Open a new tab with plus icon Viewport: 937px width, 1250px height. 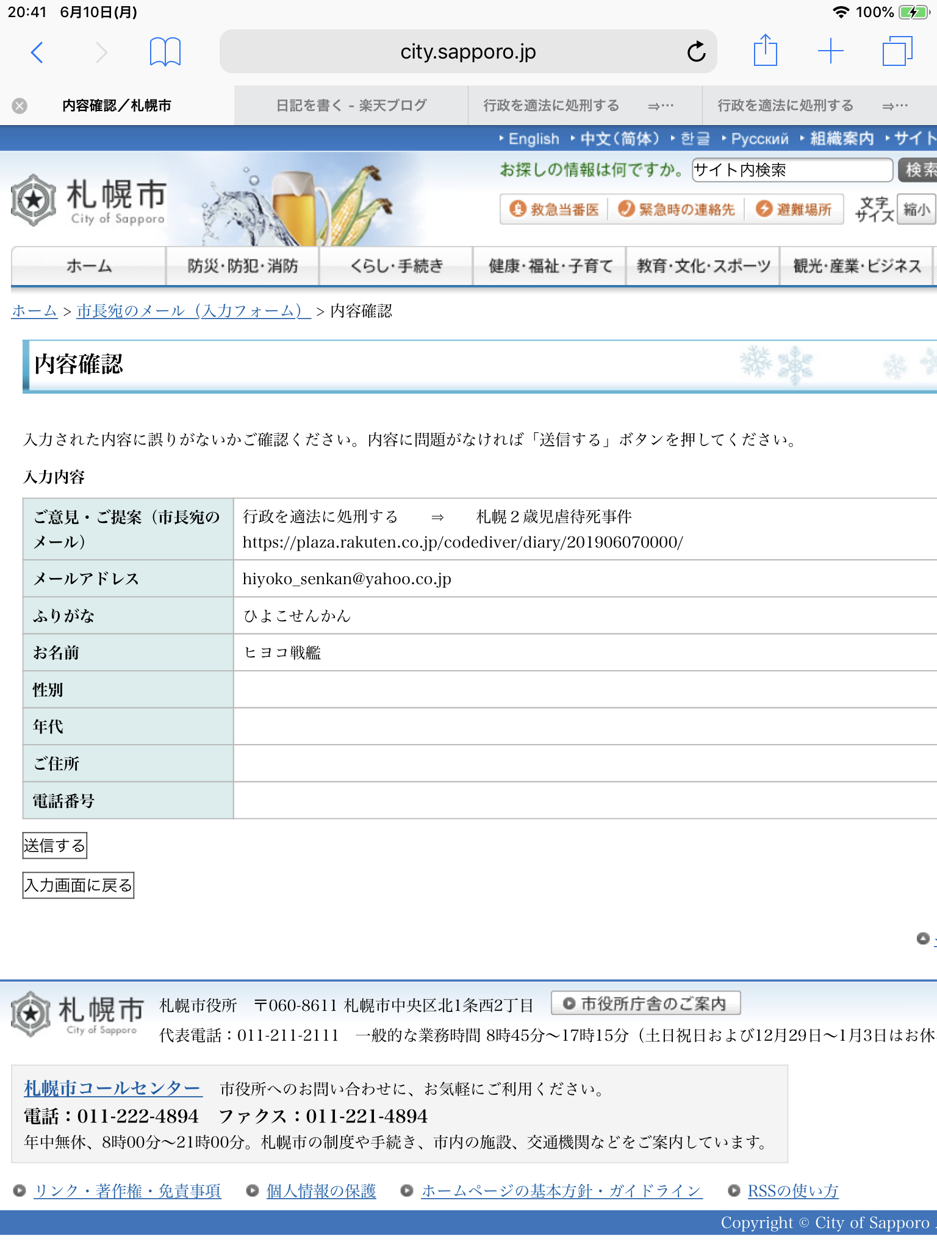[830, 51]
